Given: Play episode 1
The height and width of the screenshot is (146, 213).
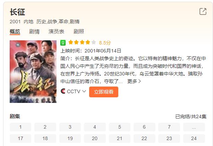Looking at the screenshot, I should coord(20,127).
